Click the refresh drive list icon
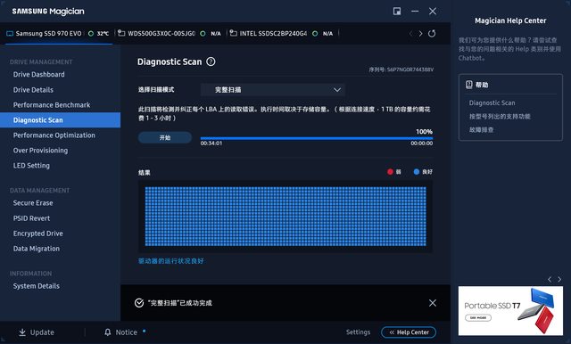571x344 pixels. coord(432,34)
